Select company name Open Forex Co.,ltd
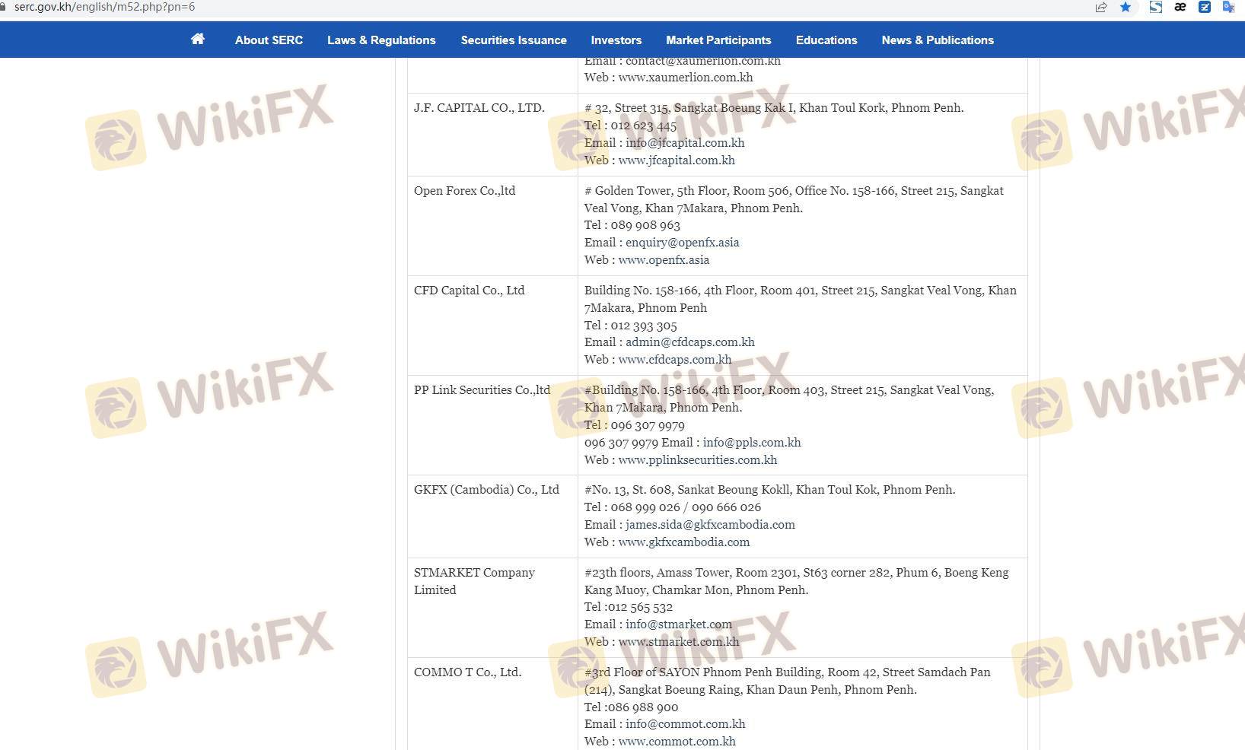1245x750 pixels. (x=464, y=191)
